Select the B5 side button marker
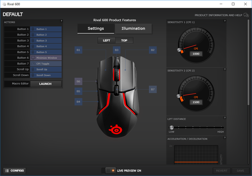This screenshot has height=176, width=252. pos(78,91)
